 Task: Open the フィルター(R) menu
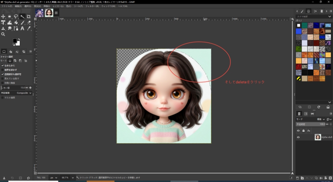click(92, 6)
